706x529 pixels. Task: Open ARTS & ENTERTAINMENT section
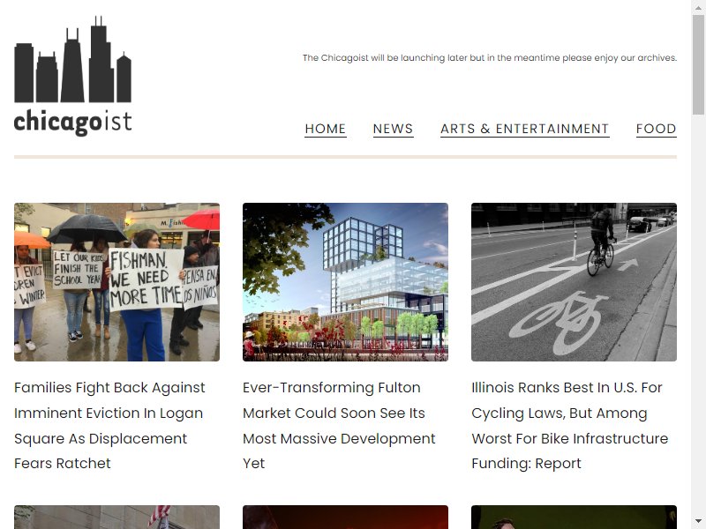(524, 129)
